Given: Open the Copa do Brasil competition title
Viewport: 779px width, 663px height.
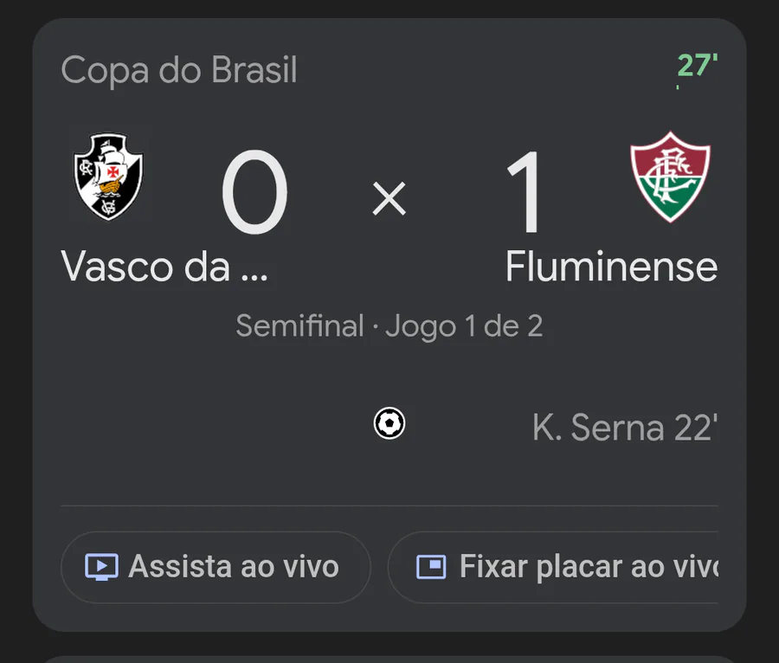Looking at the screenshot, I should [x=179, y=70].
